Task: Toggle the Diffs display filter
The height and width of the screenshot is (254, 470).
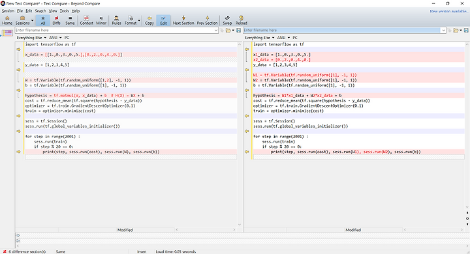Action: pos(56,20)
